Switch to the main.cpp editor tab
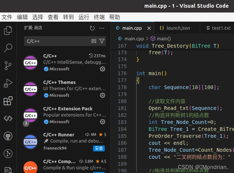Image resolution: width=234 pixels, height=173 pixels. point(132,28)
